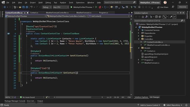
Task: Switch to the Contact.cs tab
Action: click(x=34, y=12)
